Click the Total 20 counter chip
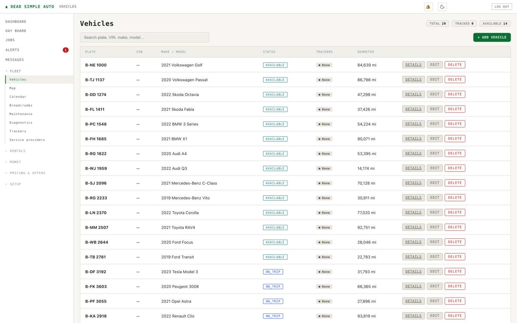Screen dimensions: 517x323 pyautogui.click(x=438, y=24)
